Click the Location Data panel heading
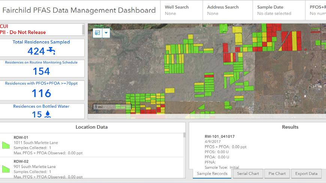 (92, 127)
